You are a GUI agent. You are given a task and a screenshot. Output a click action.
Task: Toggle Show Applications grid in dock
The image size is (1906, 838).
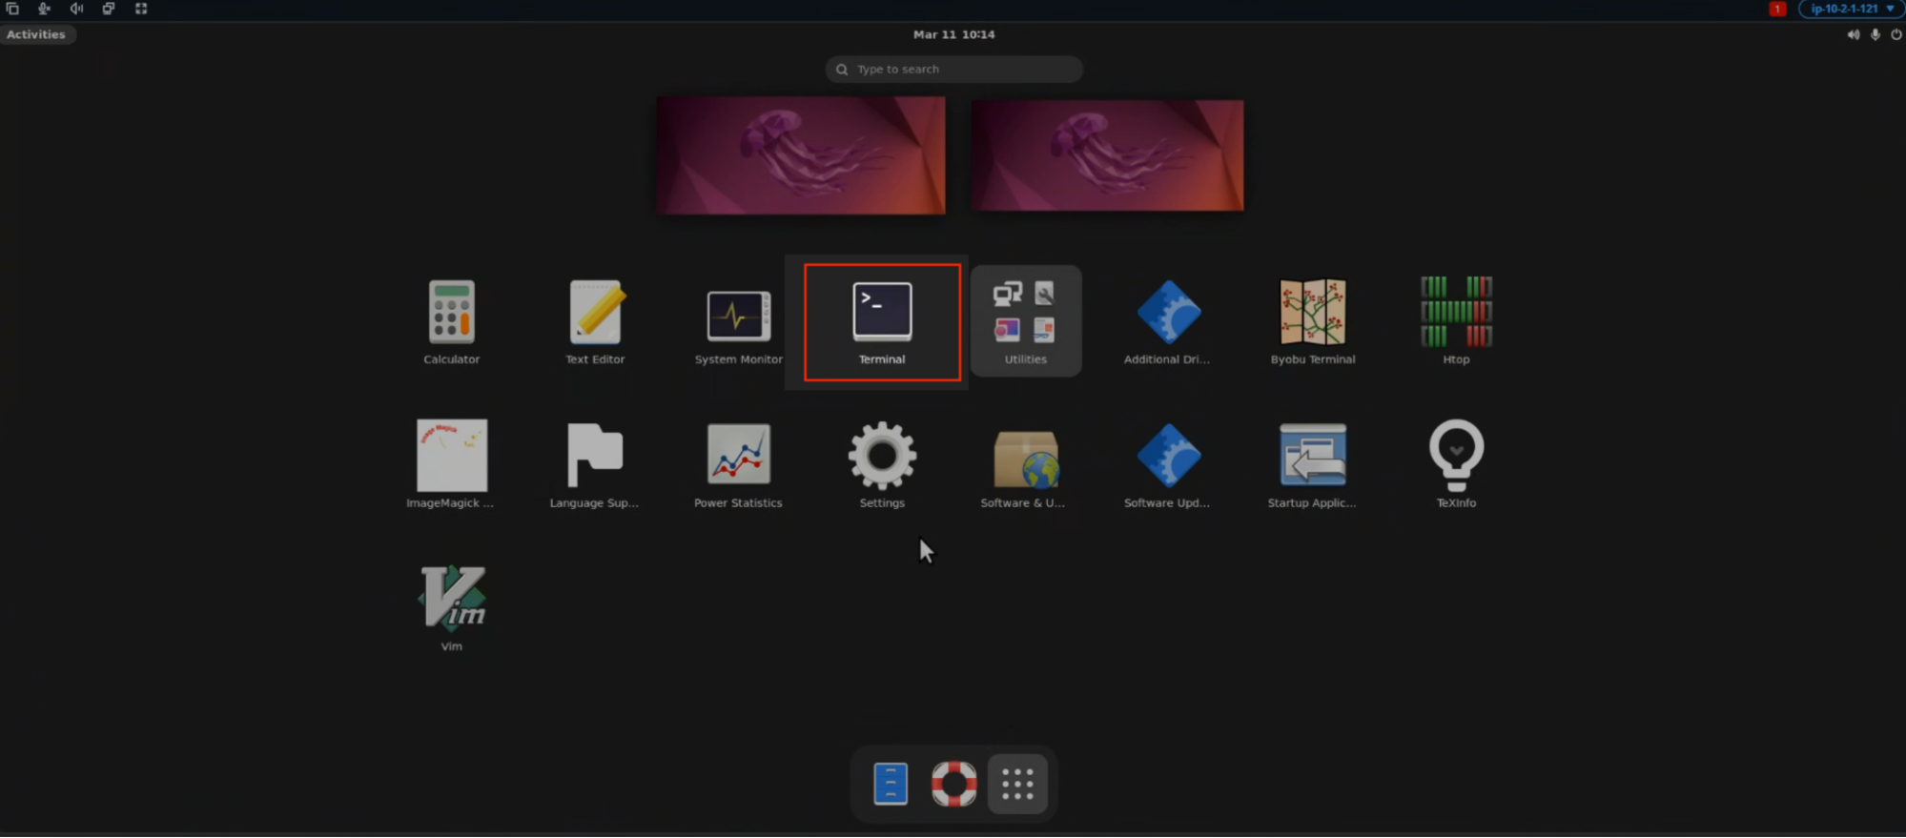(1017, 784)
